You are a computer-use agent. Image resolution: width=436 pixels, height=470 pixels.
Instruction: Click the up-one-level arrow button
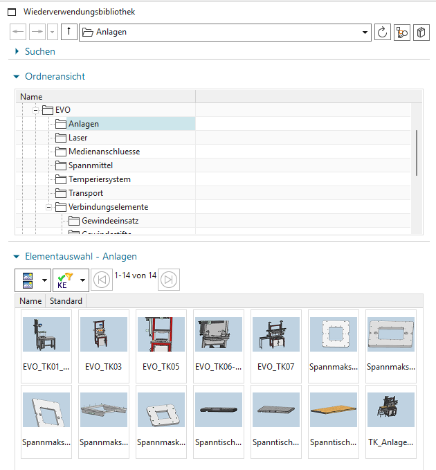69,32
